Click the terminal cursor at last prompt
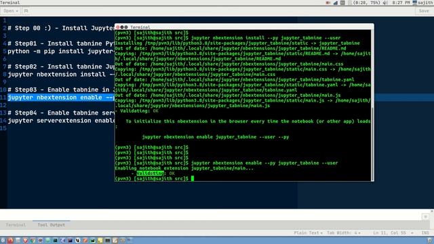The width and height of the screenshot is (434, 244). [x=193, y=179]
